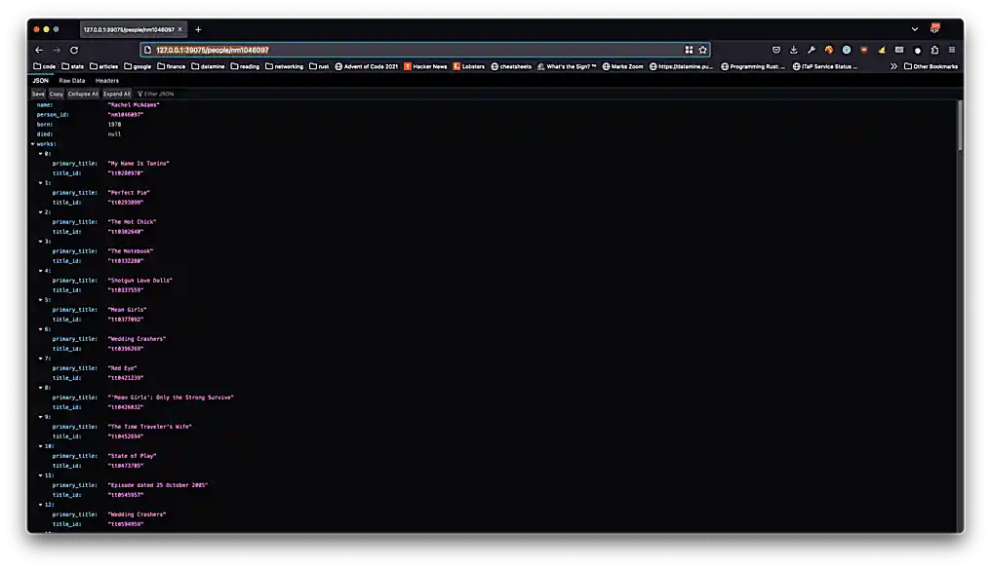Open a new tab with the plus button
The image size is (991, 569).
point(198,29)
